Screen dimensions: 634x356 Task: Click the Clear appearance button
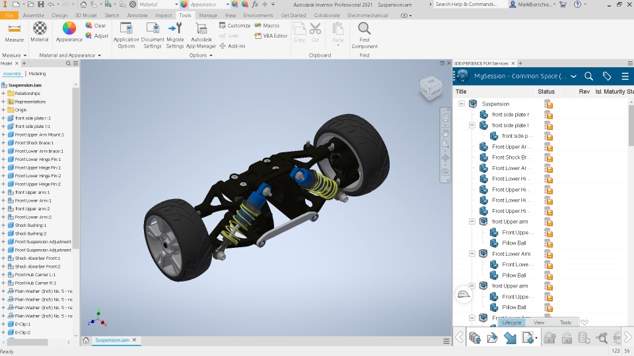[x=95, y=26]
